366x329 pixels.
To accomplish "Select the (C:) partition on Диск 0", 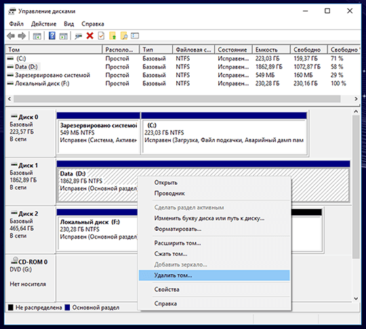I will coord(224,137).
